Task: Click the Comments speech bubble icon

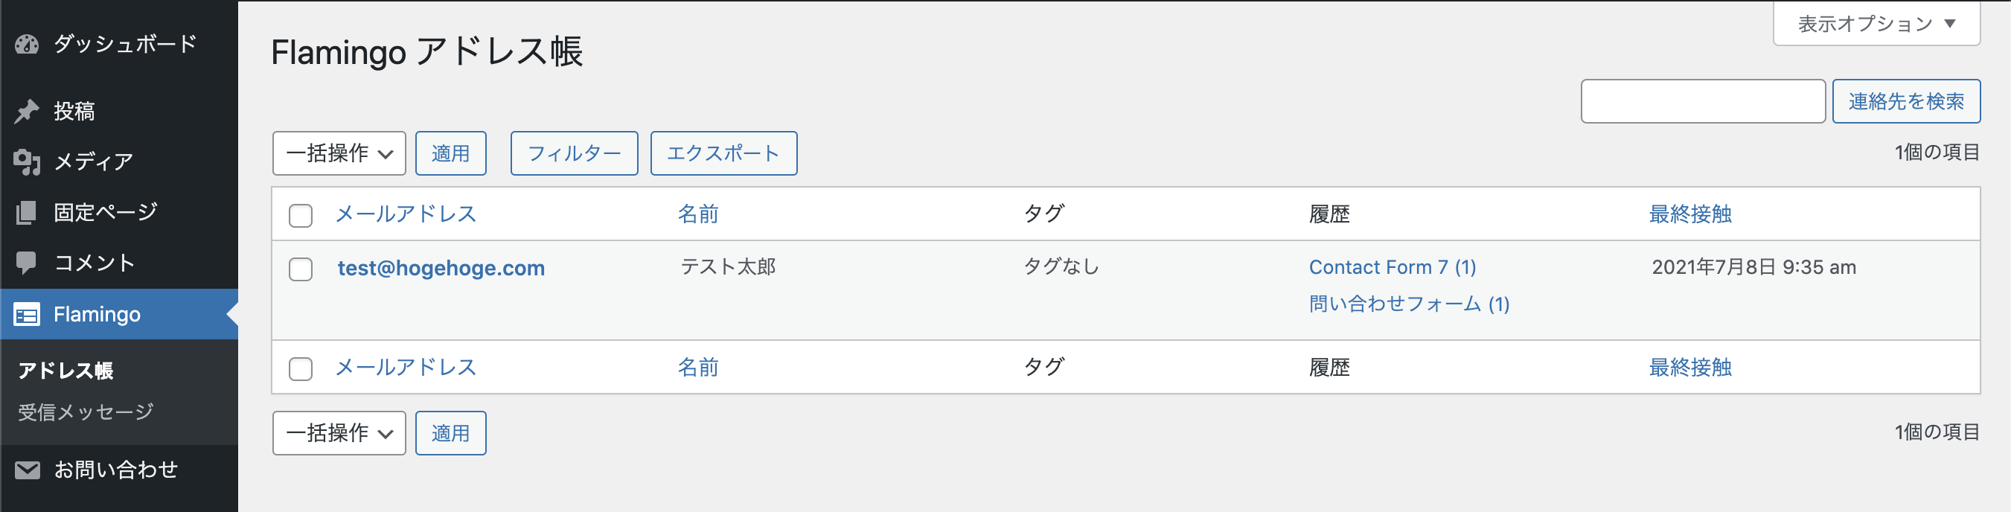Action: coord(27,263)
